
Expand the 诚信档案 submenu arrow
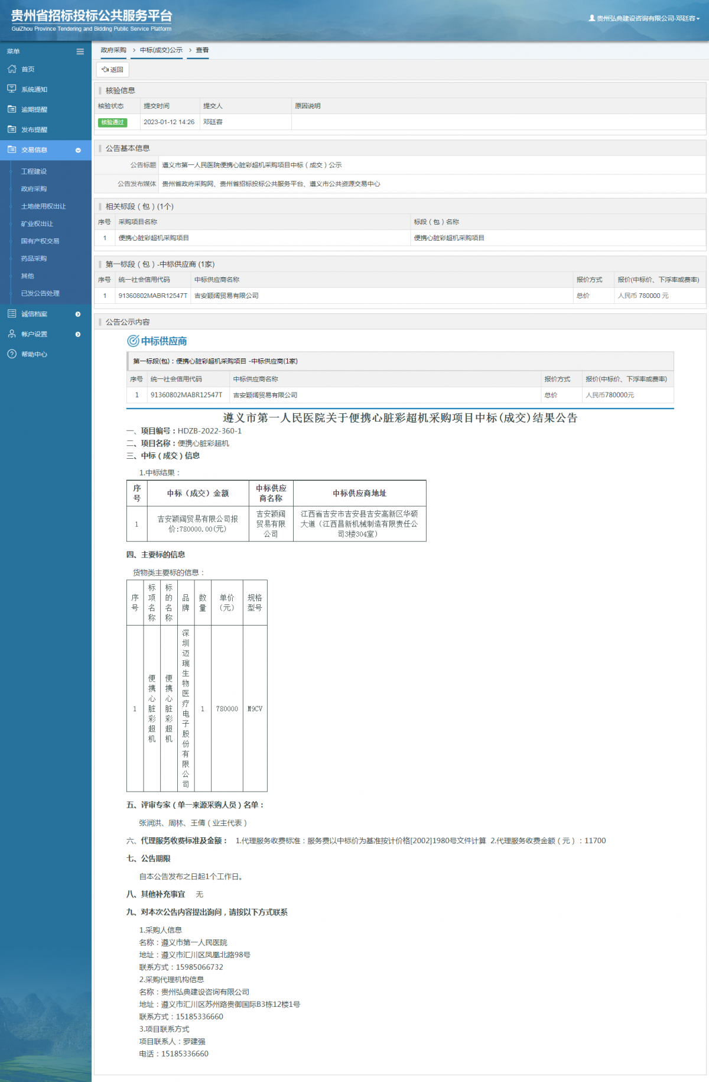click(78, 314)
